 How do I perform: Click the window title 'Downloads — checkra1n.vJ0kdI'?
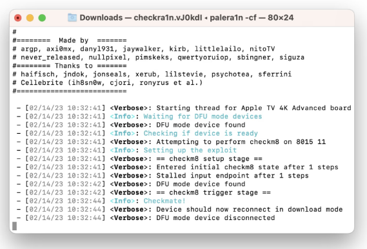click(x=141, y=18)
